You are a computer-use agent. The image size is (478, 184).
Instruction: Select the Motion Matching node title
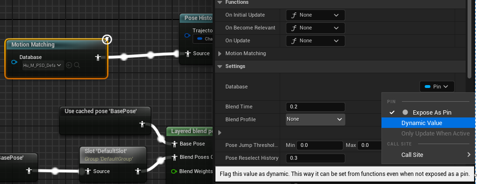[33, 45]
